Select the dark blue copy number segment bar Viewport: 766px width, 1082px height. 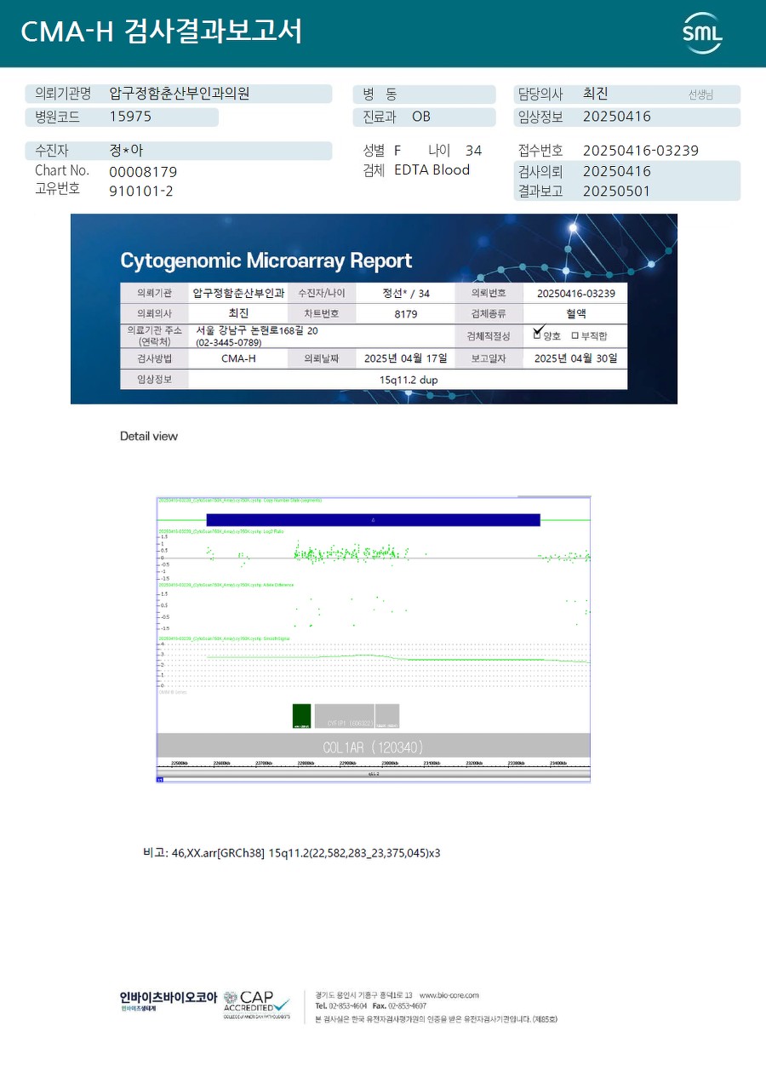(373, 519)
